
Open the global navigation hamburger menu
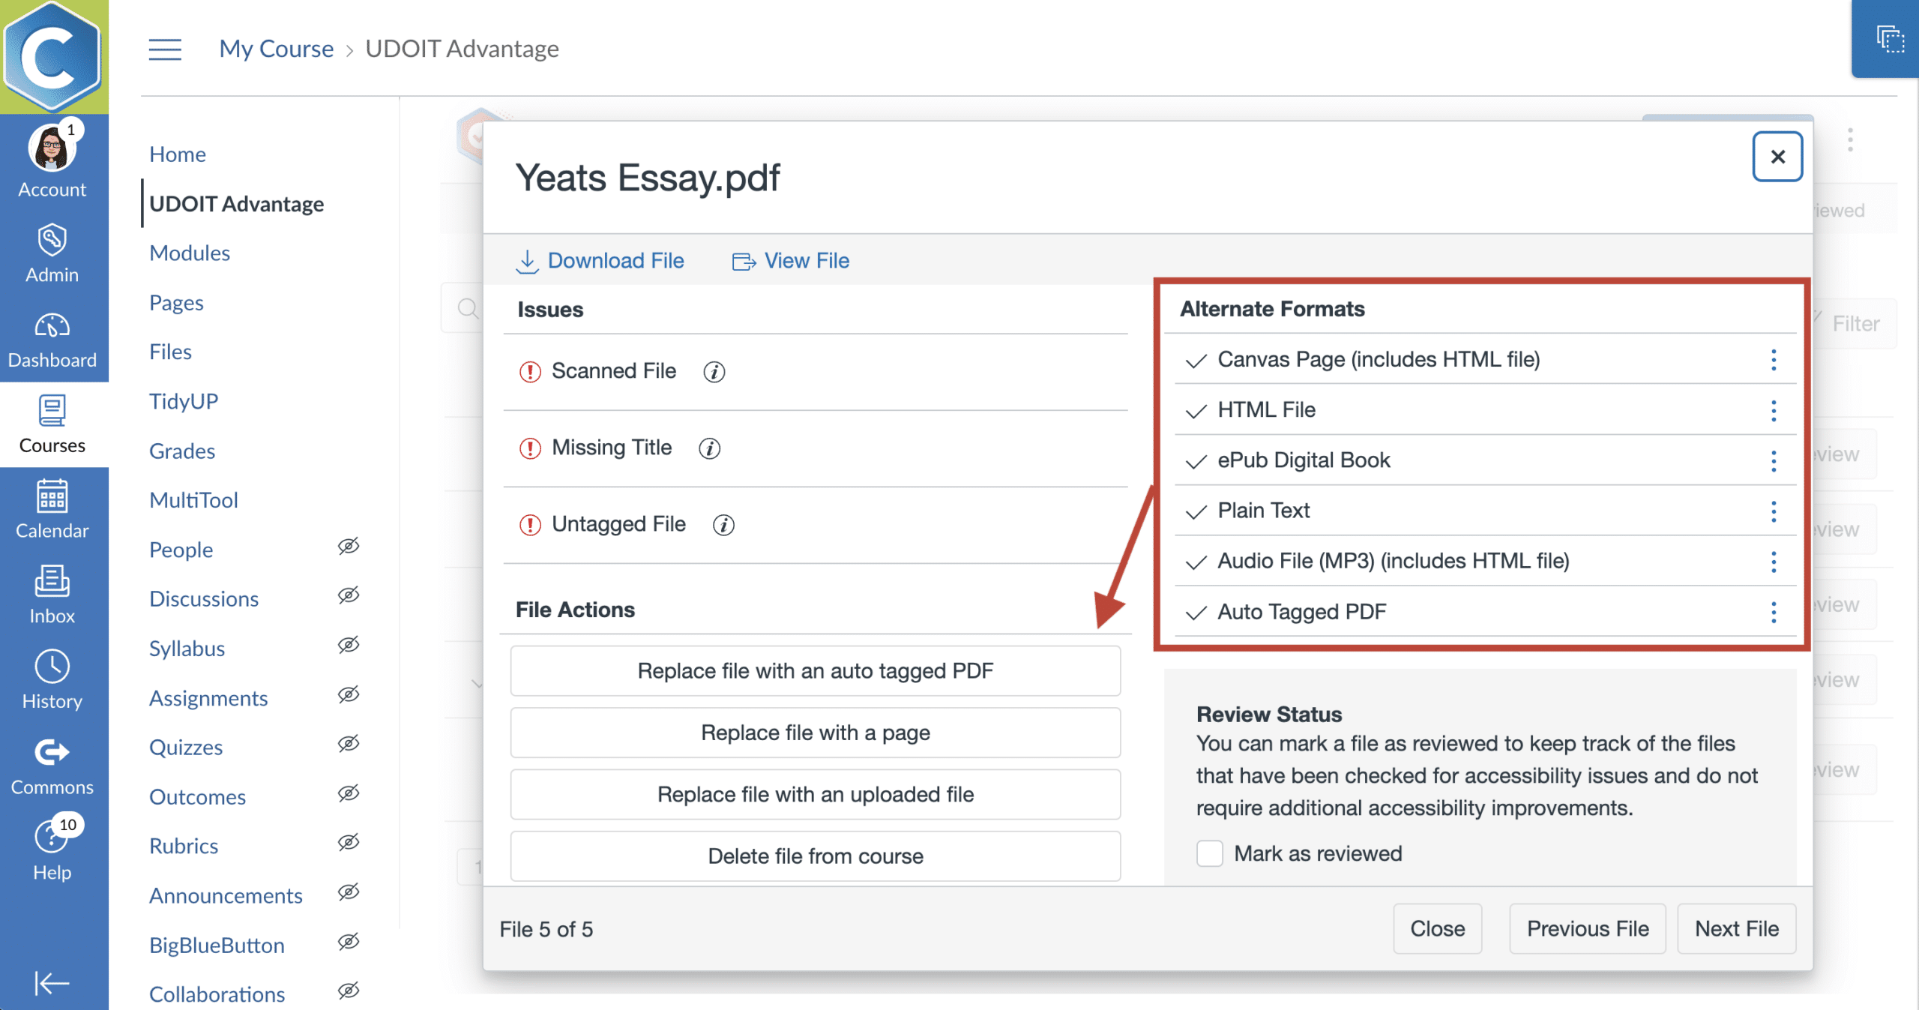click(x=165, y=49)
